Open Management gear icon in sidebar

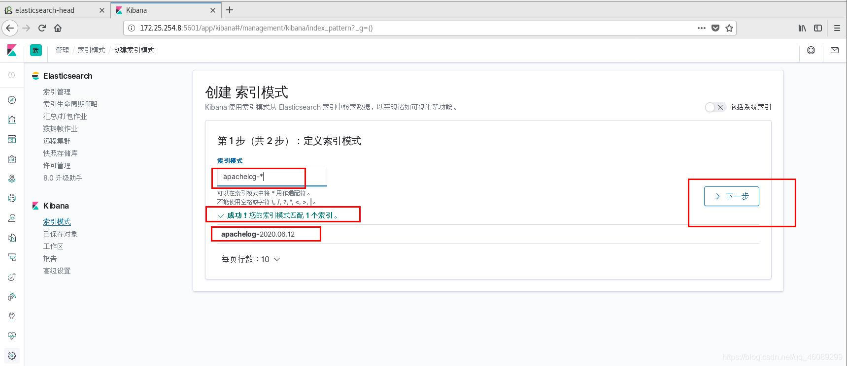[x=12, y=356]
